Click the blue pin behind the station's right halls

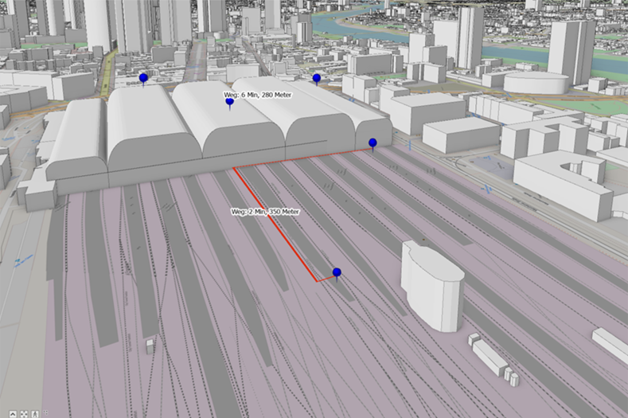coord(316,78)
